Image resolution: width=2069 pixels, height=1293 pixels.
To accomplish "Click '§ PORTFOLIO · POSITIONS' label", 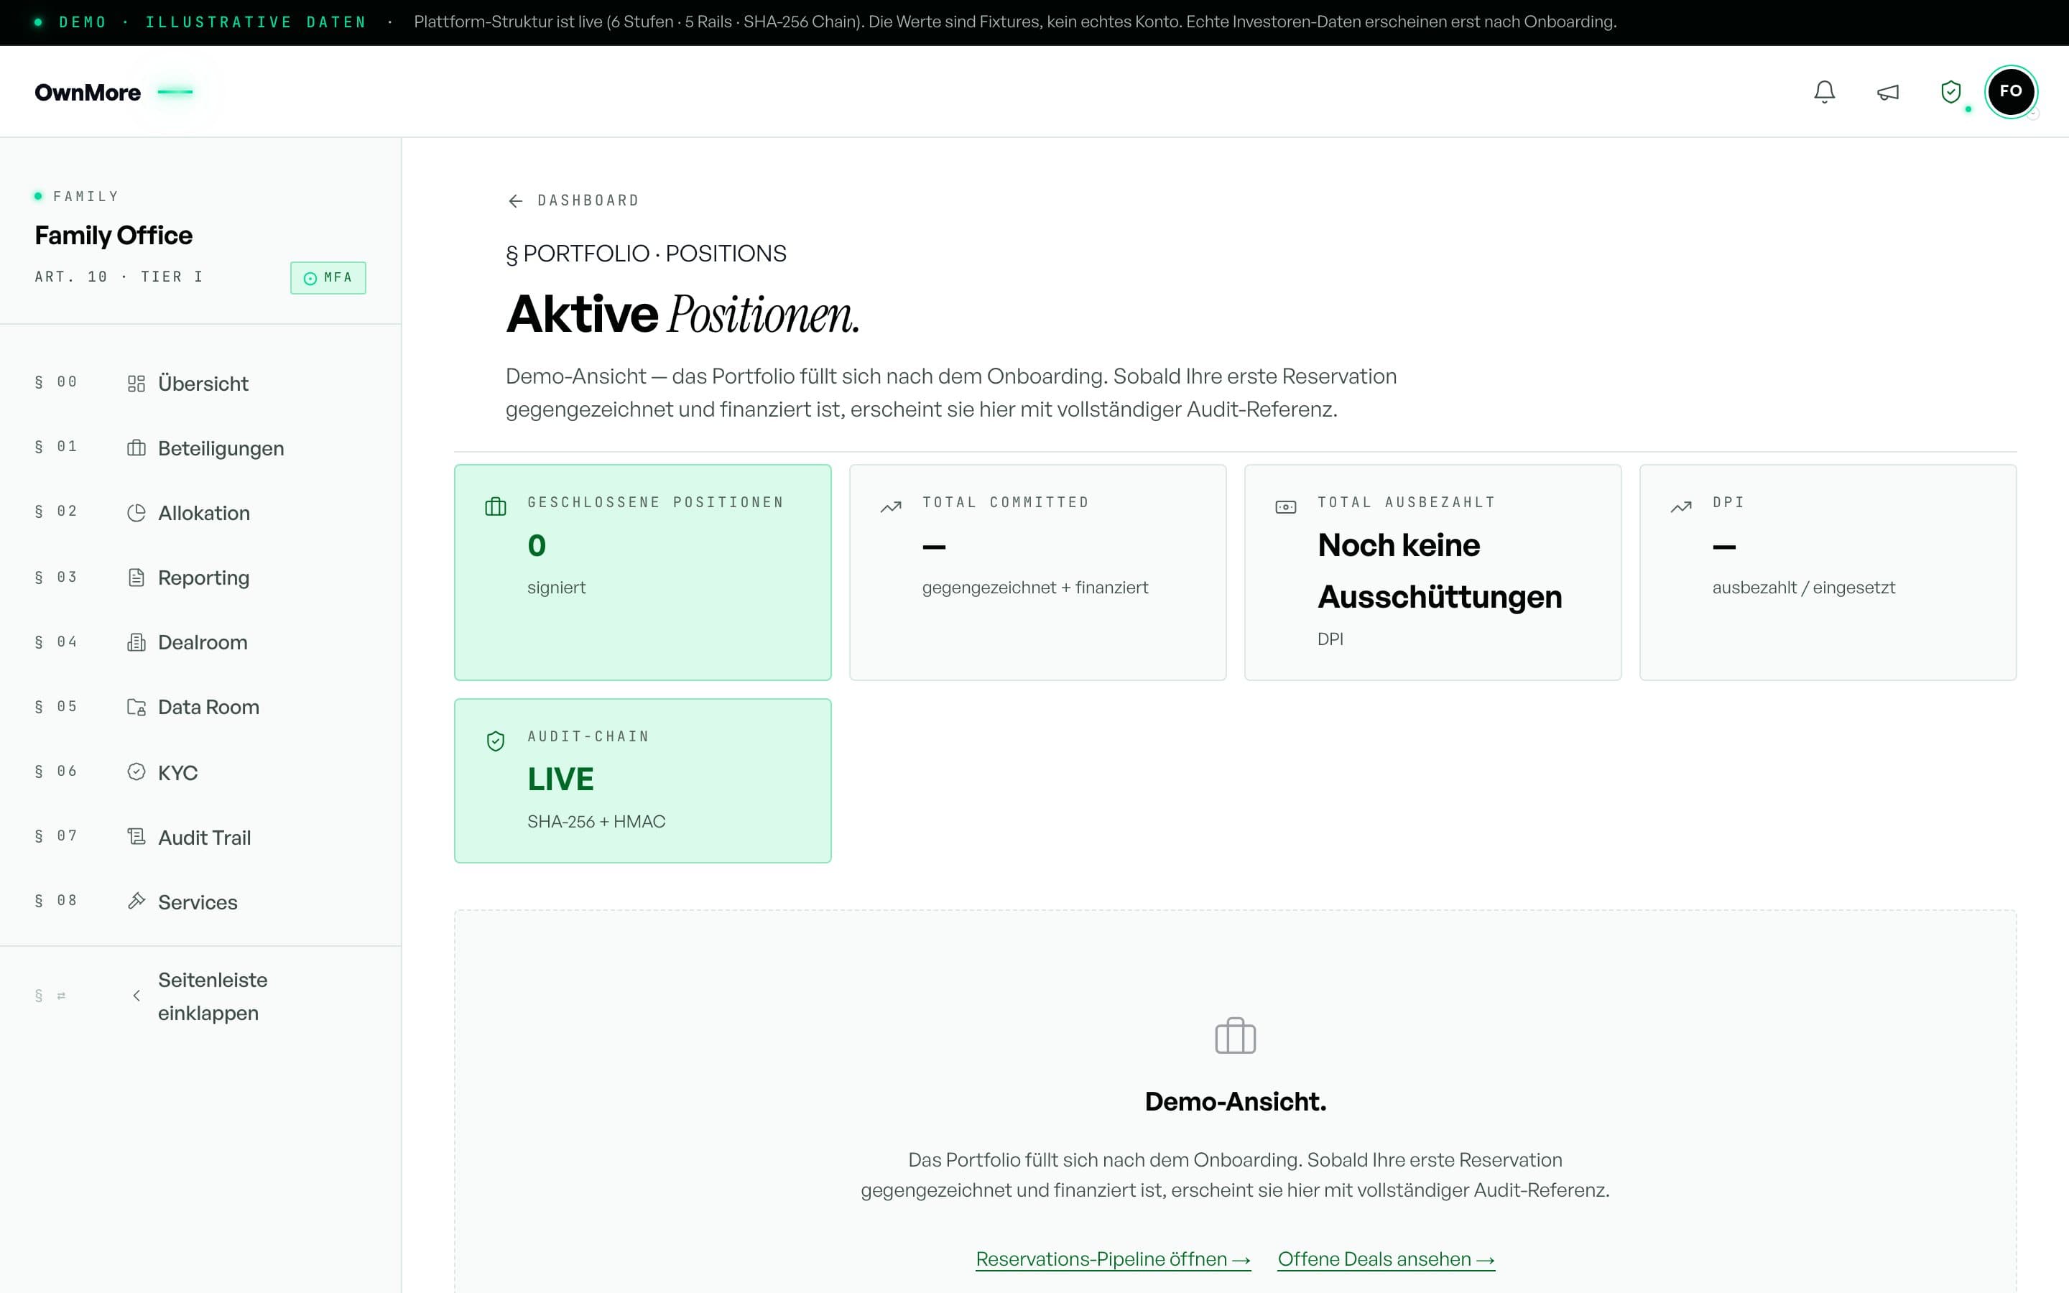I will point(646,254).
